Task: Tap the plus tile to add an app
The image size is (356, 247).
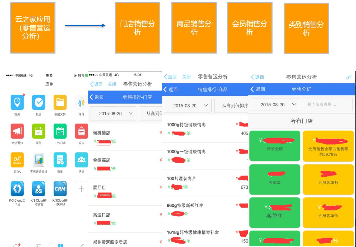Action: click(x=82, y=189)
